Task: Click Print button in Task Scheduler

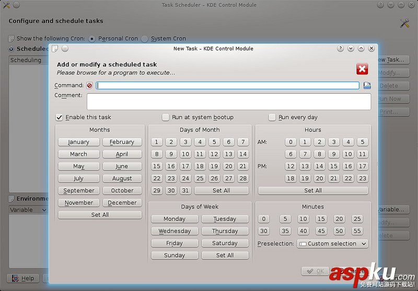Action: click(x=393, y=112)
